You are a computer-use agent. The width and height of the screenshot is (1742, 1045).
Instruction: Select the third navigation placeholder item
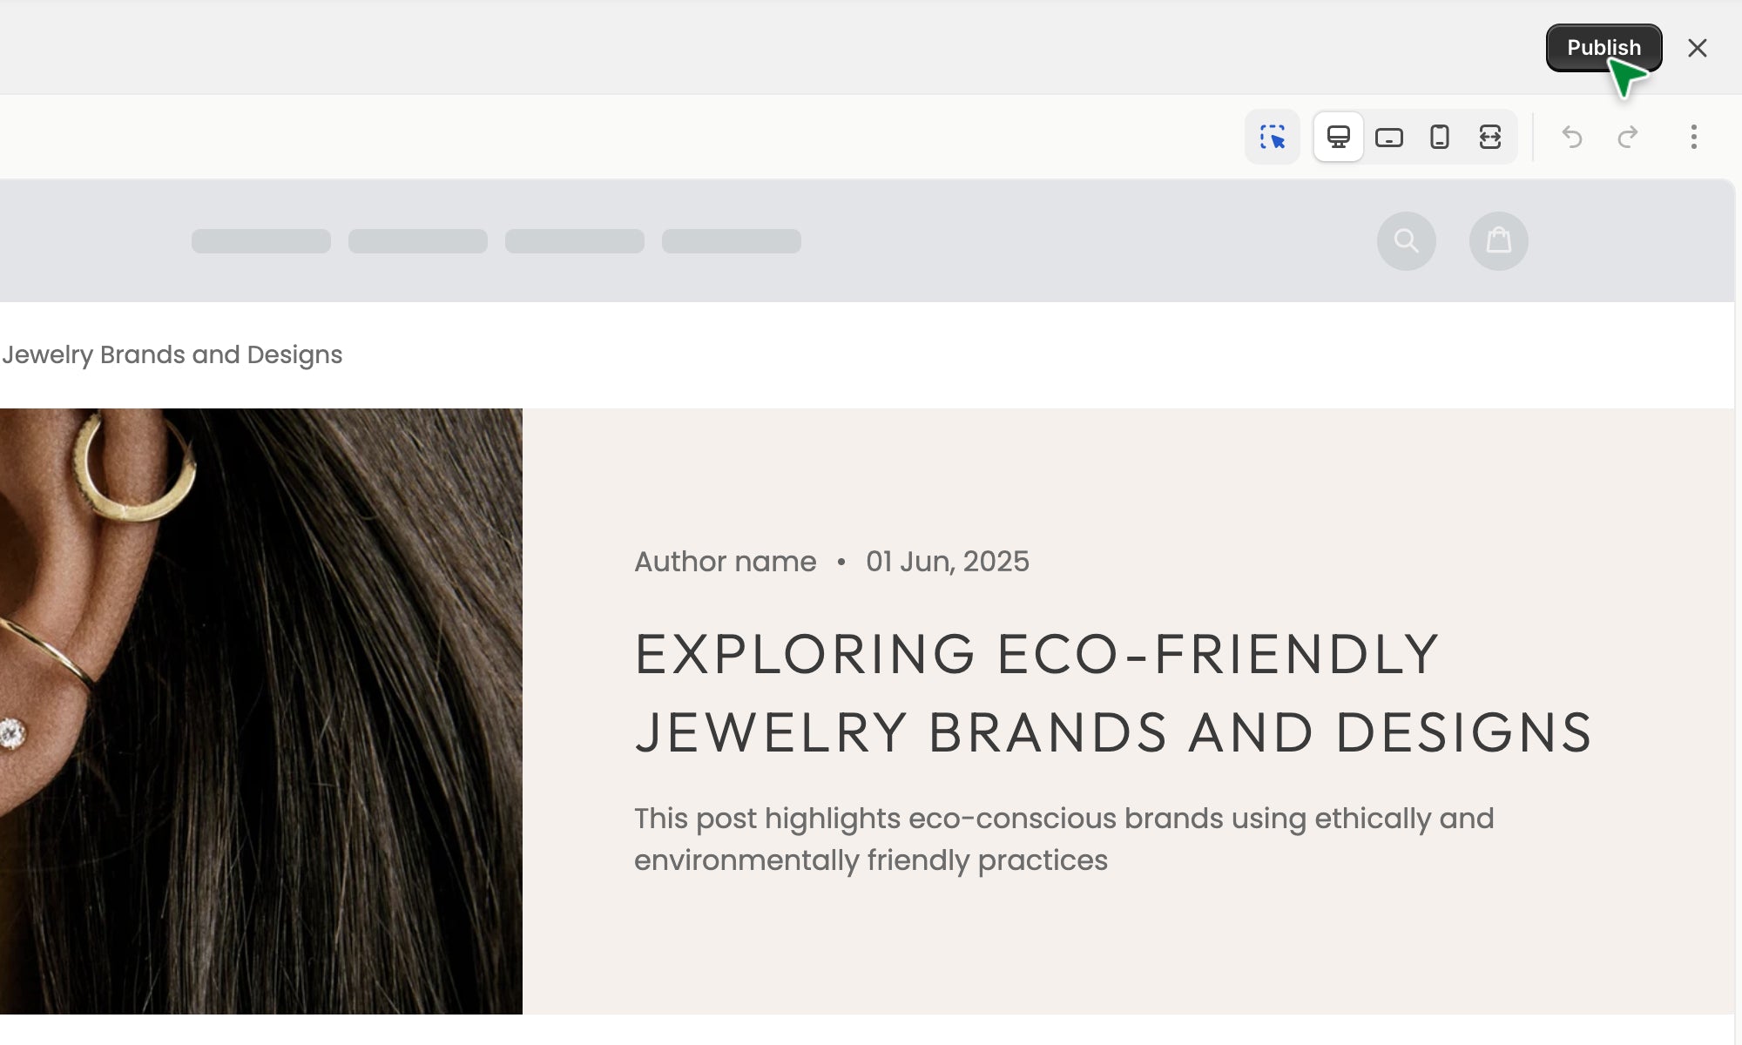click(575, 241)
